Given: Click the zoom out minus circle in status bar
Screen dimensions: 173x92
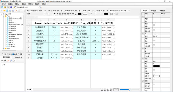Looking at the screenshot, I should [x=105, y=90].
